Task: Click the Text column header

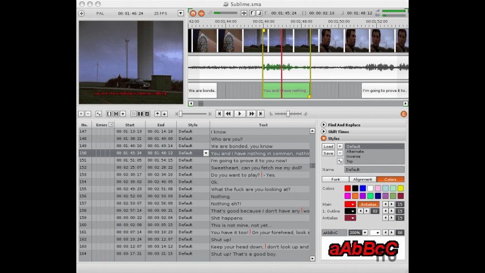Action: click(263, 125)
